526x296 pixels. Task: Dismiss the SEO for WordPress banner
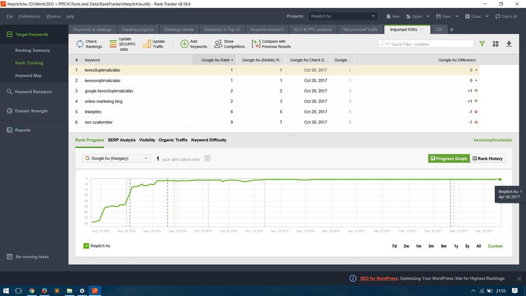click(x=519, y=279)
